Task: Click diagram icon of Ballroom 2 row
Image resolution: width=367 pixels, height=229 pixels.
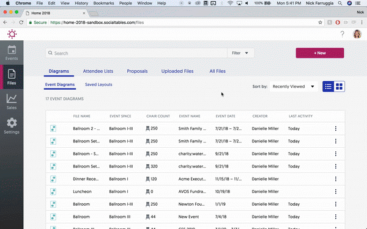Action: point(53,128)
